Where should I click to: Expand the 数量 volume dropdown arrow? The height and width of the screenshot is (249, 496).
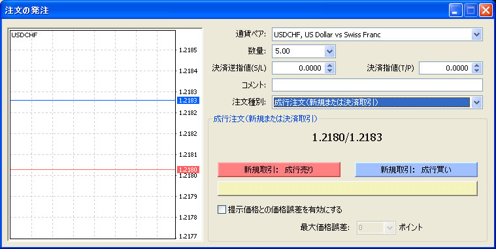(x=329, y=51)
